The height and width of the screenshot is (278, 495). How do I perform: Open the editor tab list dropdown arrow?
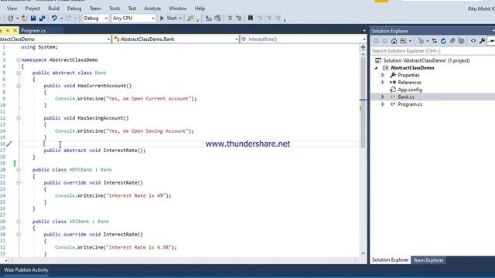[x=364, y=31]
